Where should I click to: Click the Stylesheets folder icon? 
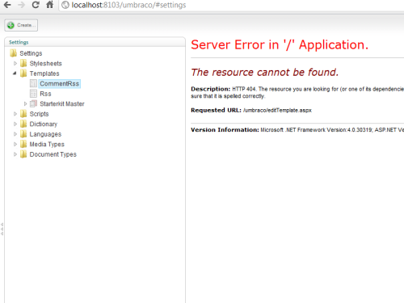(23, 63)
